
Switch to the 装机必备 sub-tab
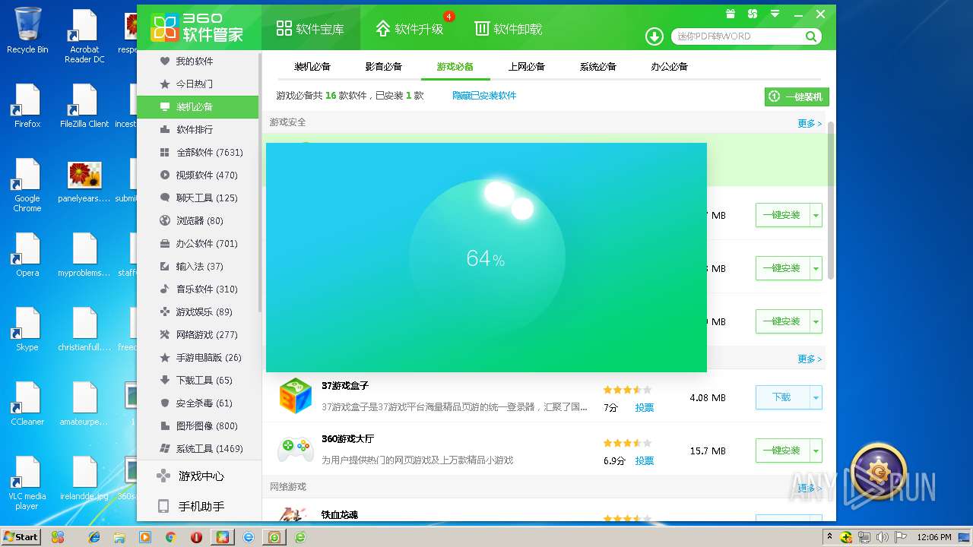click(x=312, y=67)
